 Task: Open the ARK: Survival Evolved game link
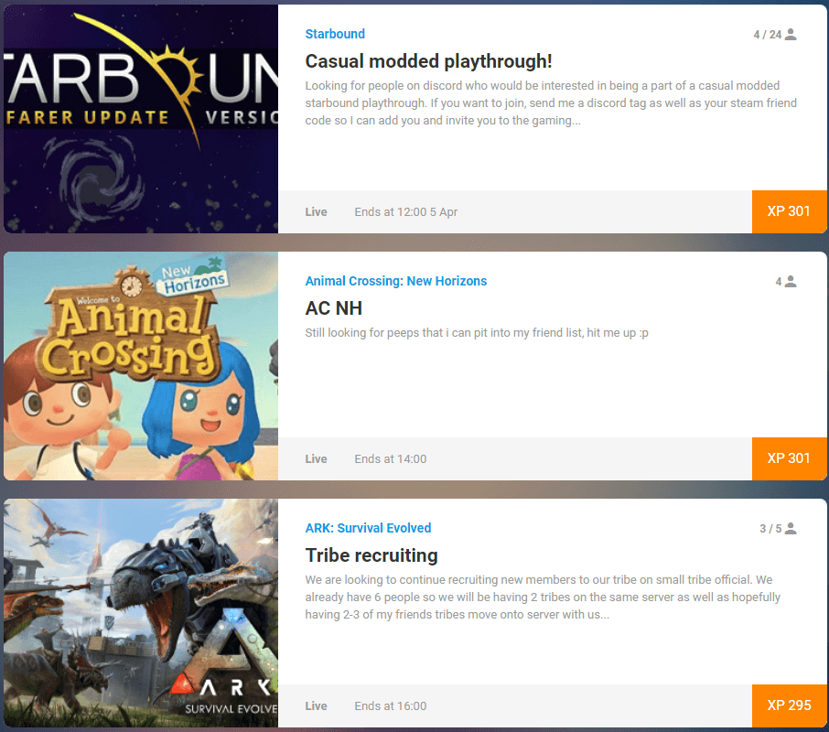point(368,527)
